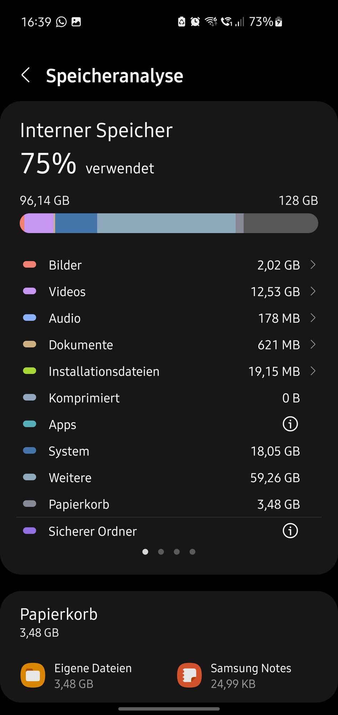The height and width of the screenshot is (715, 338).
Task: Tap the WhatsApp notification icon
Action: point(61,22)
